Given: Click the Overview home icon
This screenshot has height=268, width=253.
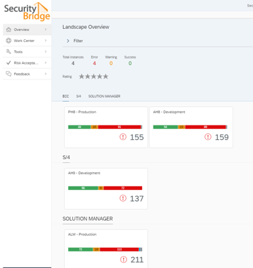Looking at the screenshot, I should 9,30.
